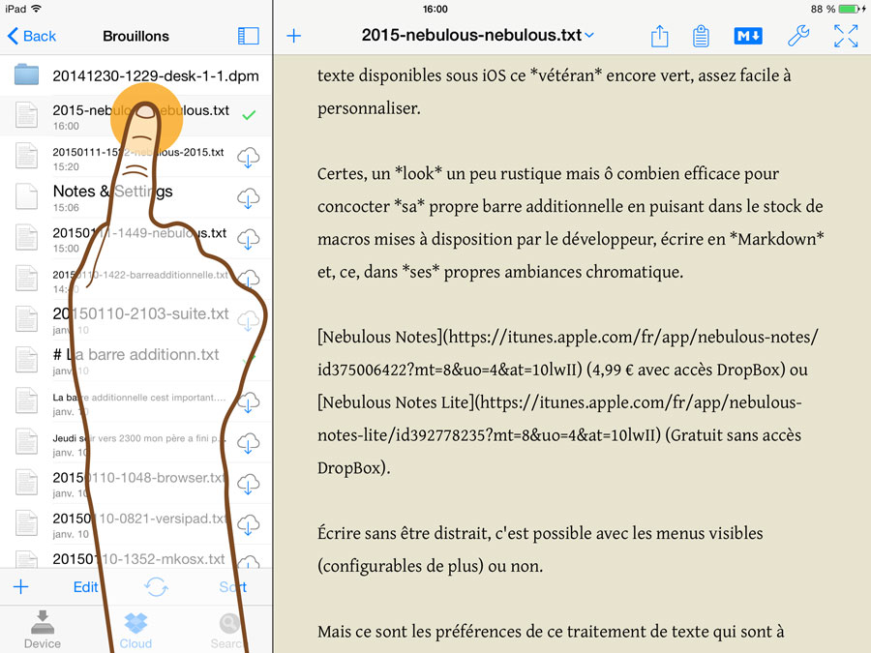The width and height of the screenshot is (871, 653).
Task: Select the Notes & Settings file icon
Action: coord(27,196)
